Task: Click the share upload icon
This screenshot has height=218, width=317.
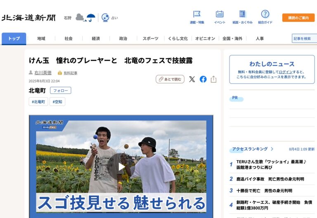Action: 213,79
